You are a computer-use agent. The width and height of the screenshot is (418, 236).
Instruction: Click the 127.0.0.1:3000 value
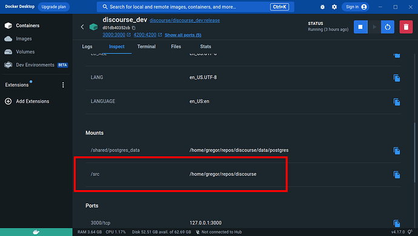coord(205,223)
